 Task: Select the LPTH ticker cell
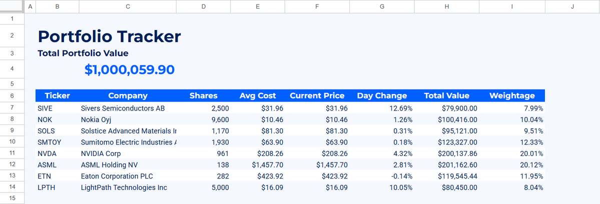pyautogui.click(x=58, y=187)
